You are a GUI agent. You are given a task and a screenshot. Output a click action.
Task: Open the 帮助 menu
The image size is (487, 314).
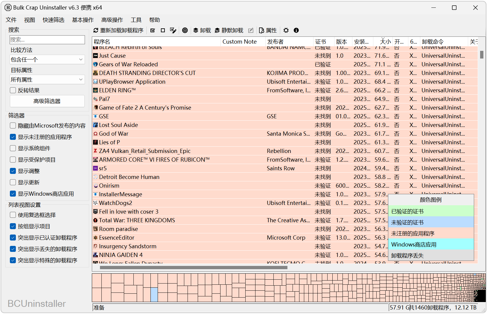point(155,20)
